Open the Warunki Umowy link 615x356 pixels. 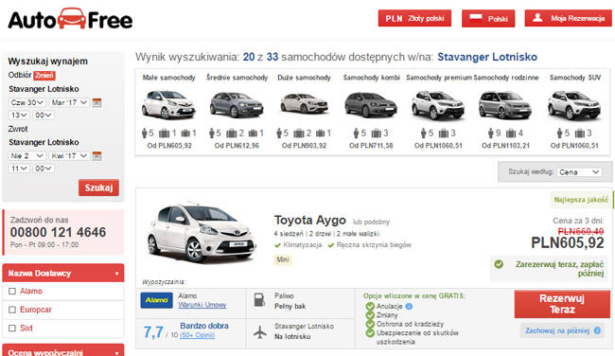tap(202, 305)
